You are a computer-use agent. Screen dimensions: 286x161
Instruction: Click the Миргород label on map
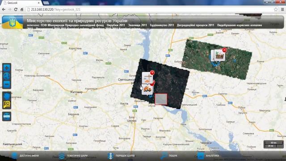[x=265, y=110]
